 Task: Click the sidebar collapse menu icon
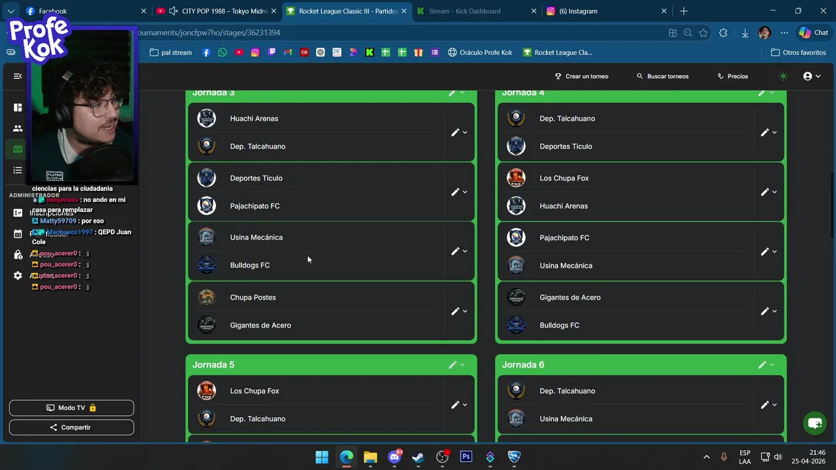point(18,76)
